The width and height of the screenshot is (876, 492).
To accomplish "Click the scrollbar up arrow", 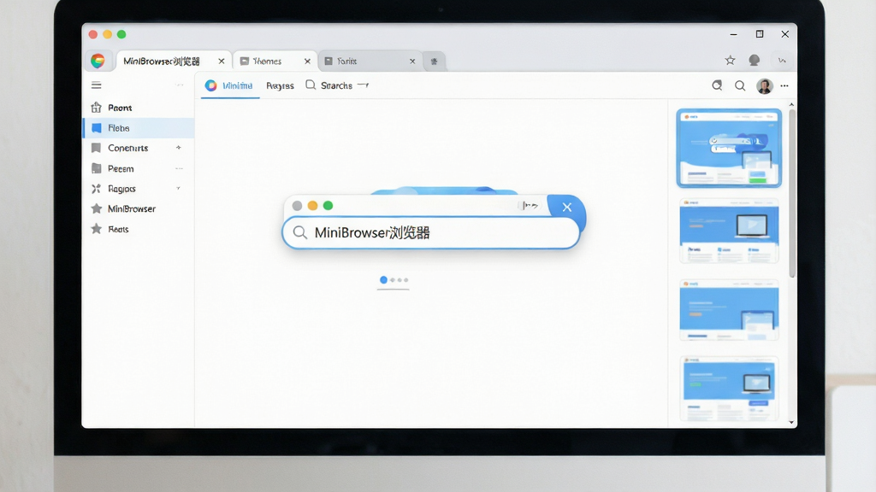I will (x=791, y=104).
